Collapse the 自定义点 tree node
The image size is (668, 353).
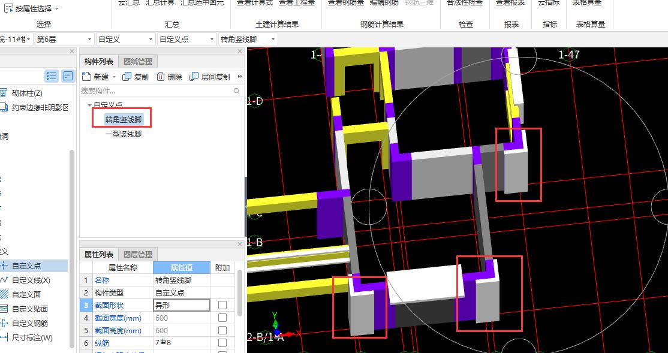click(89, 105)
